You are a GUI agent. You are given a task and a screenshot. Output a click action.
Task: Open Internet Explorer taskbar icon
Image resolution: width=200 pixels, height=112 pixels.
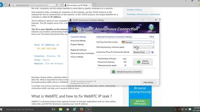click(74, 109)
